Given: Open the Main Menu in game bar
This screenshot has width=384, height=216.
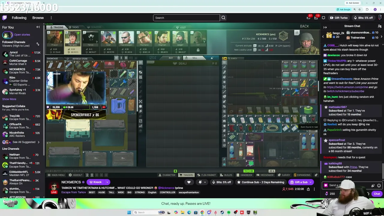Looking at the screenshot, I should tap(56, 175).
